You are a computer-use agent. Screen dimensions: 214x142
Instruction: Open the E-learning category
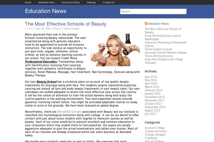[x=151, y=138]
